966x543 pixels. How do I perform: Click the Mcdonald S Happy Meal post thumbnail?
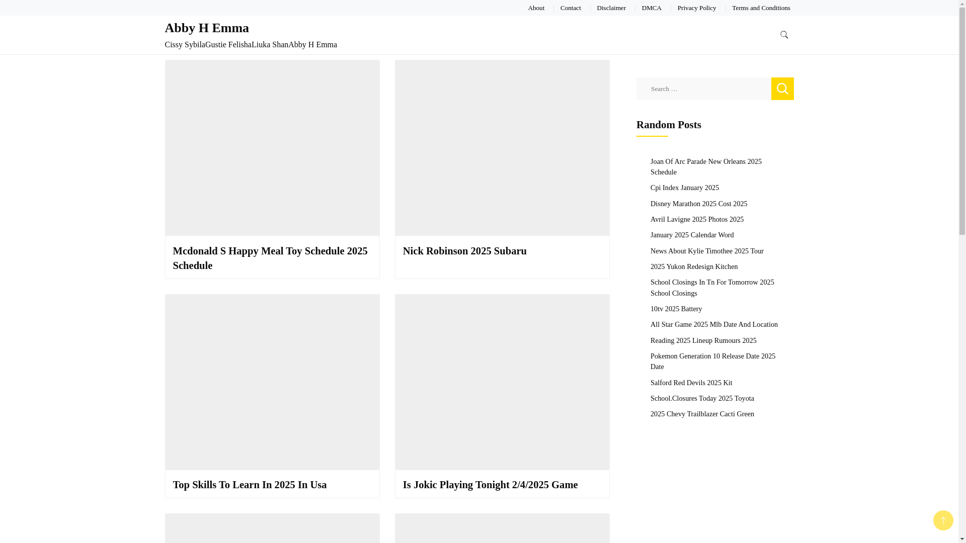272,148
